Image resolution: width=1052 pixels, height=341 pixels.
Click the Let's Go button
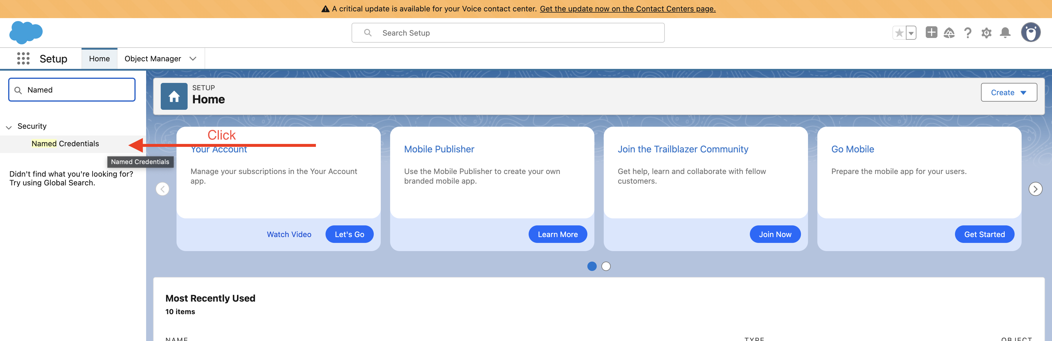coord(349,234)
